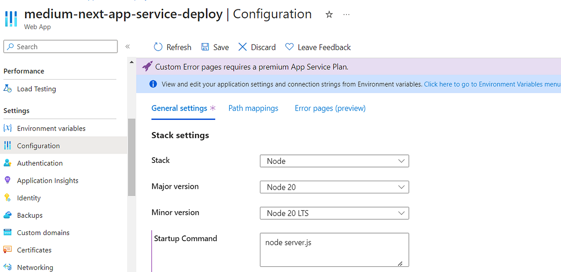Switch to the Error pages (preview) tab

pyautogui.click(x=330, y=108)
